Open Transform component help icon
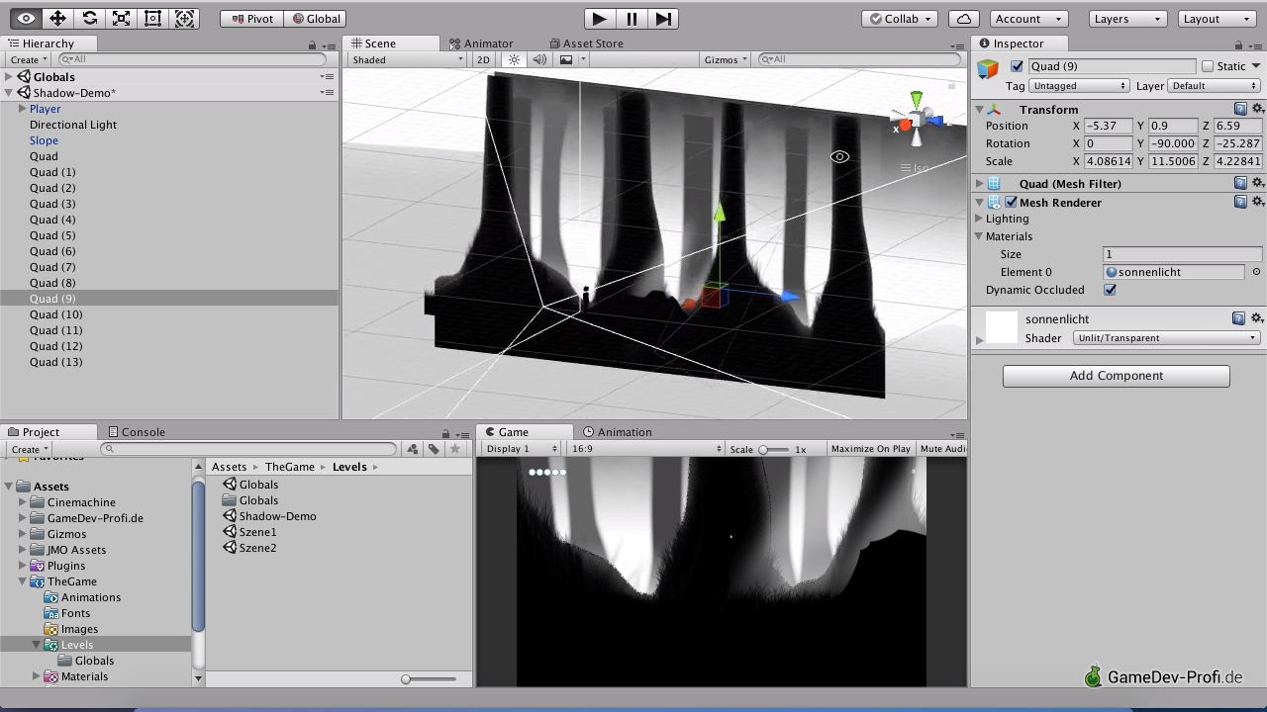The height and width of the screenshot is (712, 1267). (x=1240, y=109)
